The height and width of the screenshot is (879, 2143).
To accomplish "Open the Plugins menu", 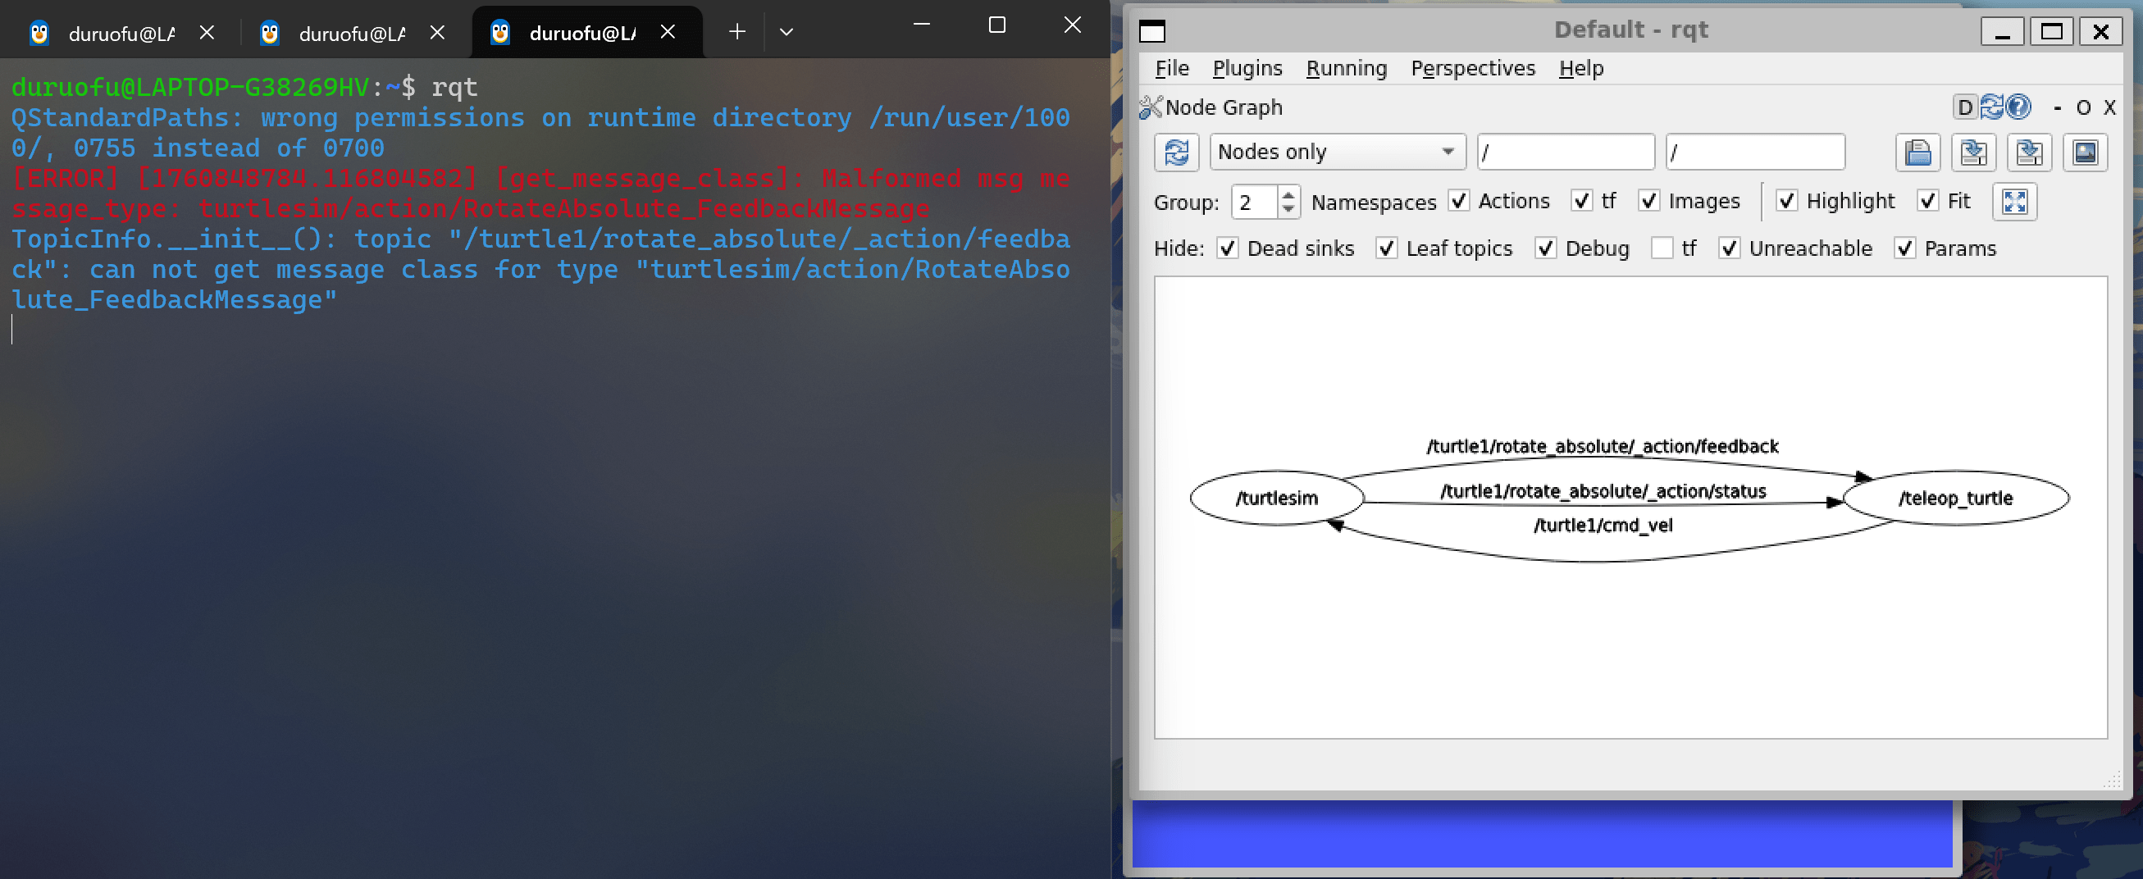I will click(x=1247, y=68).
